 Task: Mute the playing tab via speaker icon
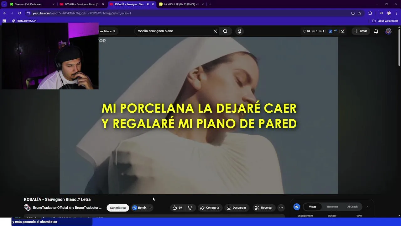coord(148,4)
